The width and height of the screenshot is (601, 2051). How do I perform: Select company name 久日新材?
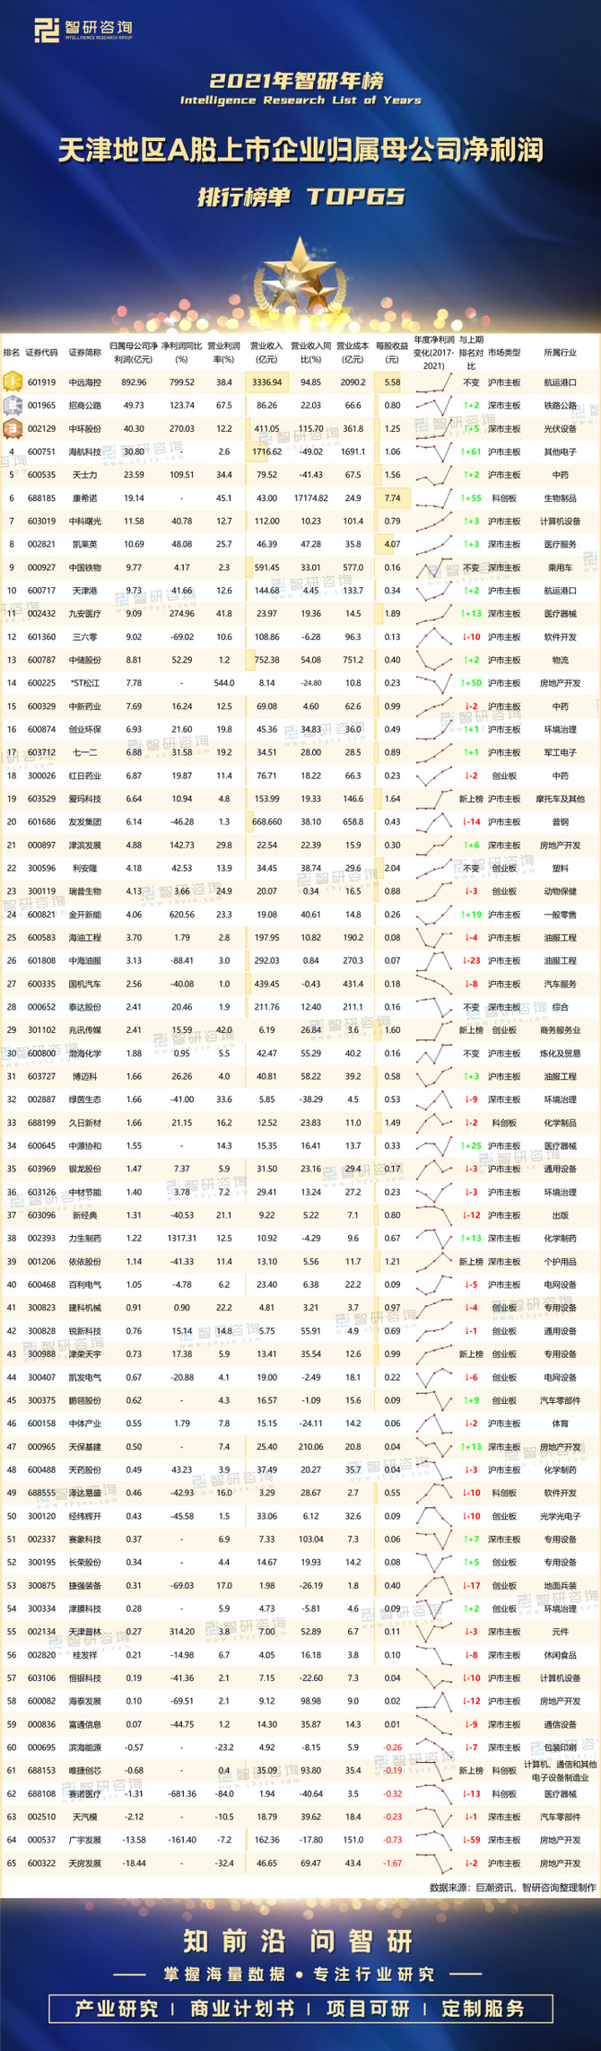(85, 1123)
